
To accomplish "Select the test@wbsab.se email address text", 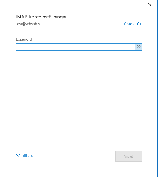I will (x=29, y=24).
